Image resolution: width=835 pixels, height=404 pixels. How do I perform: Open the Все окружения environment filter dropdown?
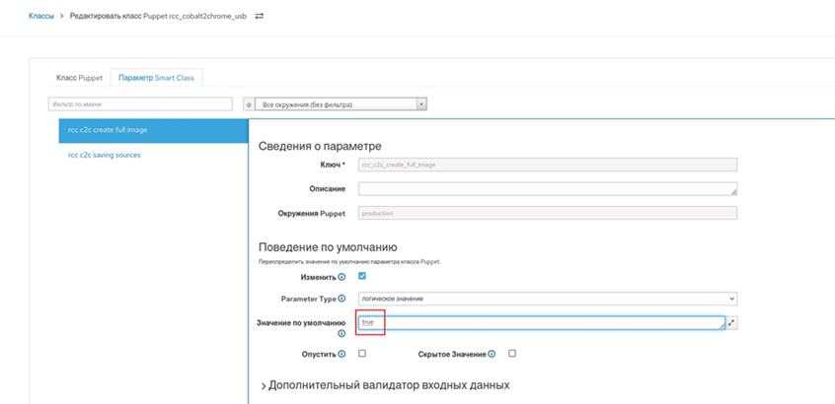(x=341, y=103)
